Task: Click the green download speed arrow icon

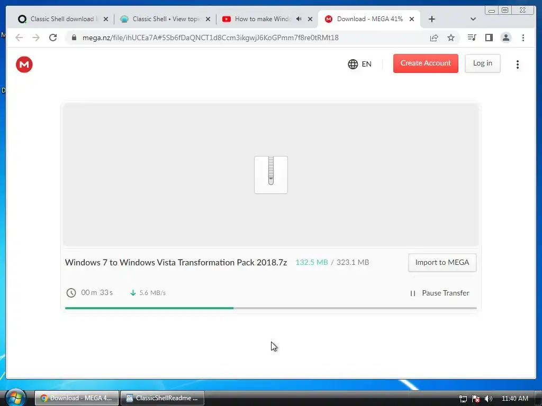Action: (133, 293)
